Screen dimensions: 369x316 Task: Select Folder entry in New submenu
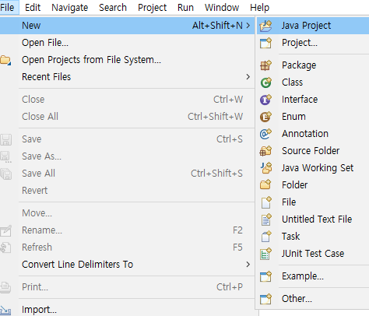tap(313, 185)
